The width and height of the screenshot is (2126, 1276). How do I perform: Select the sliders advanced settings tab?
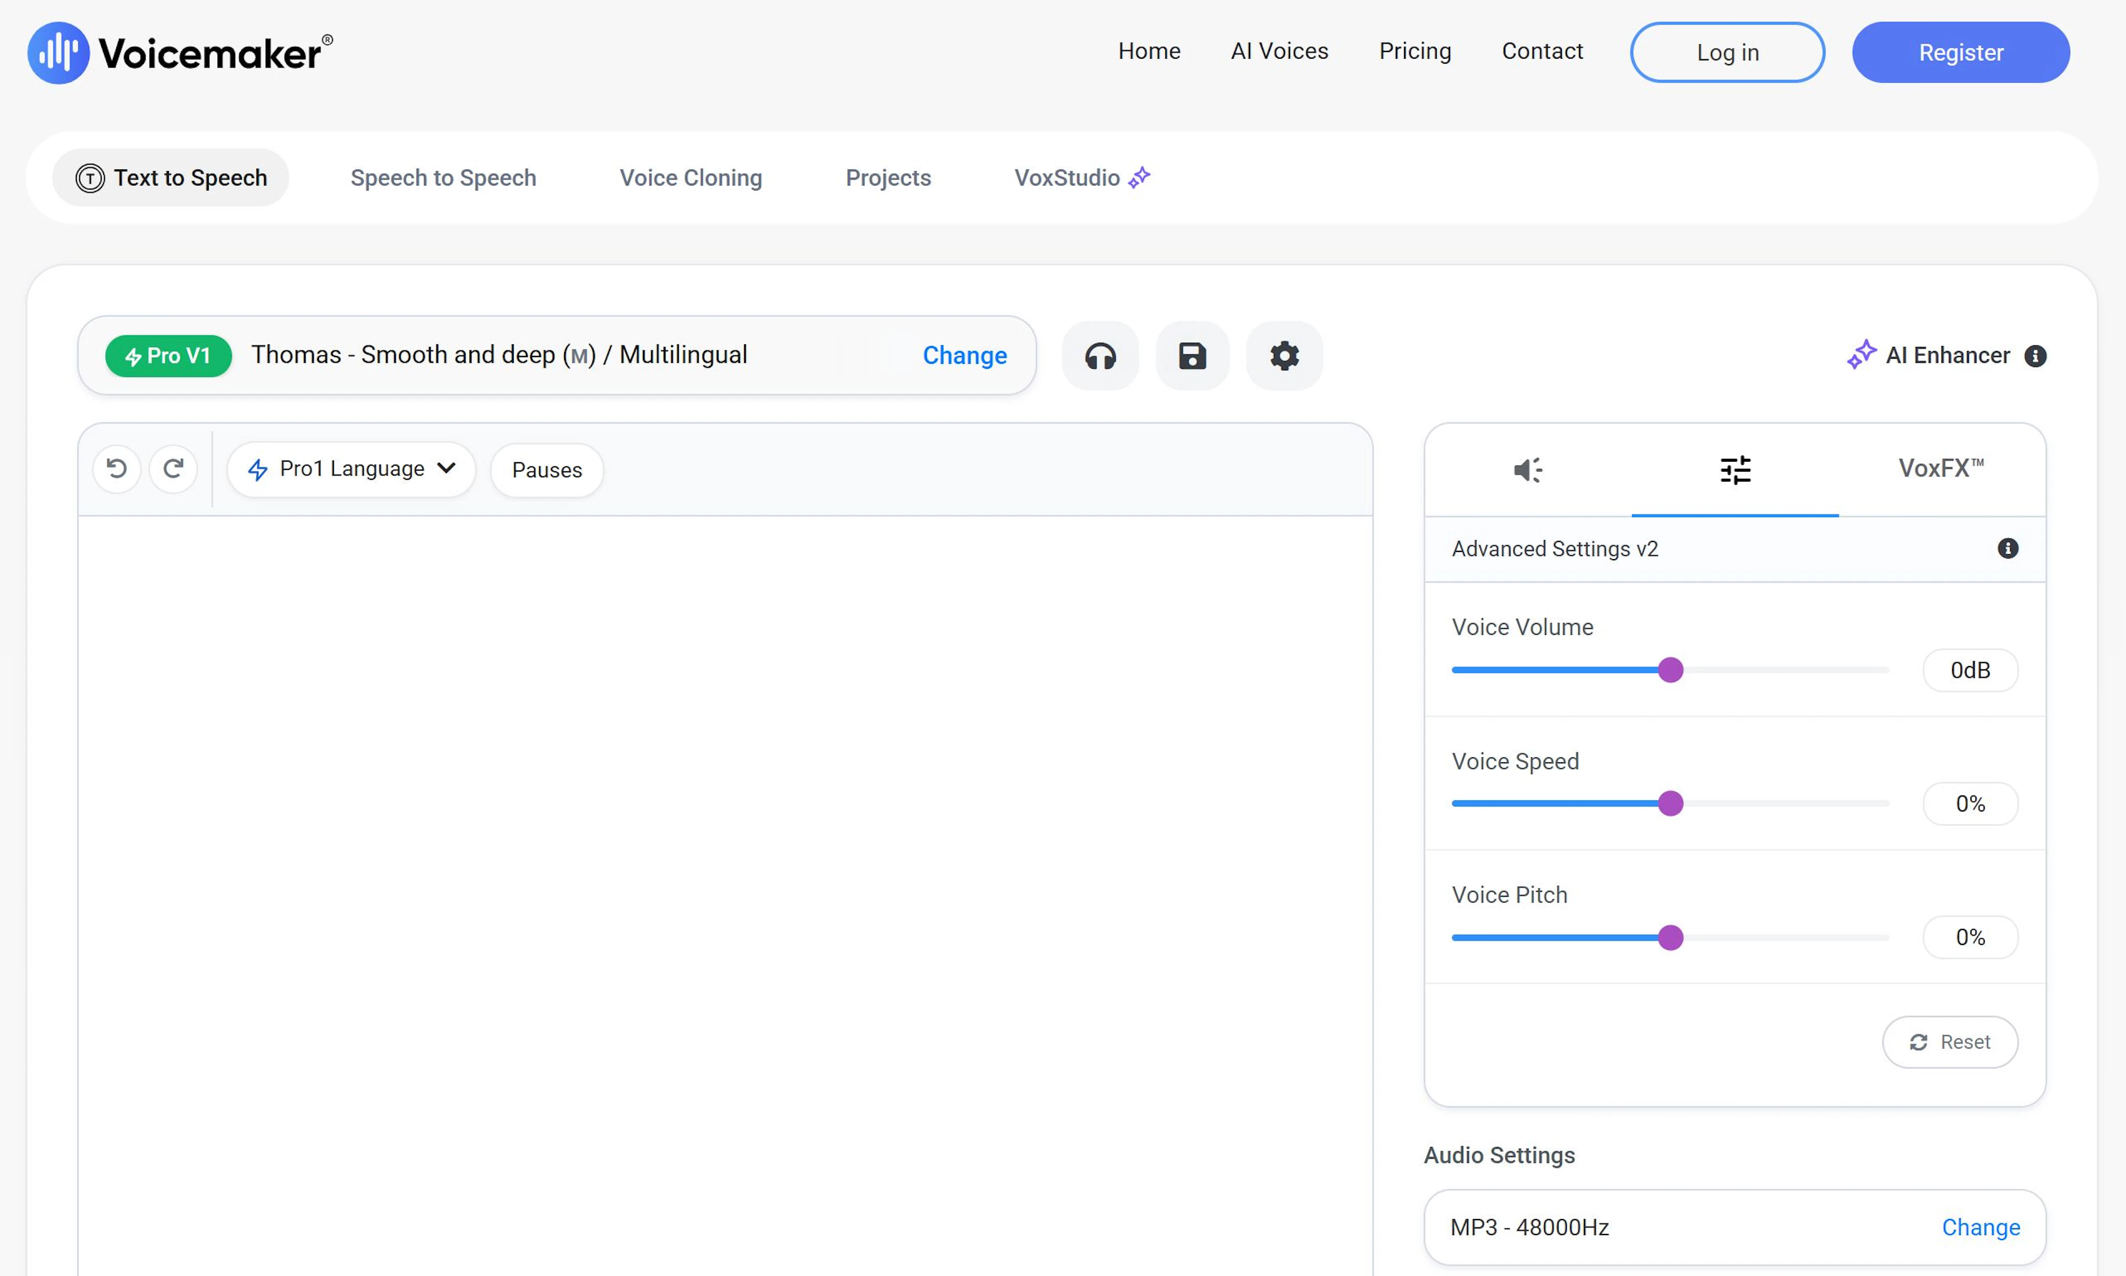(1735, 469)
